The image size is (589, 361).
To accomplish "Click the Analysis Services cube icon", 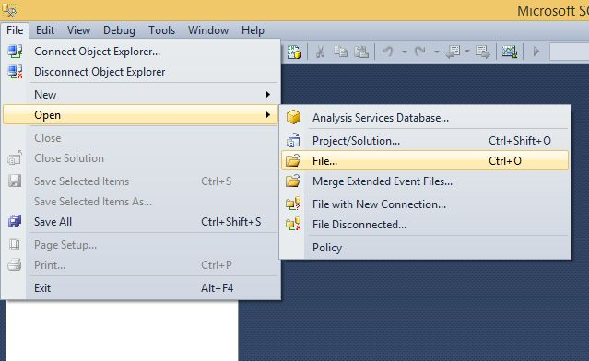I will click(x=293, y=118).
